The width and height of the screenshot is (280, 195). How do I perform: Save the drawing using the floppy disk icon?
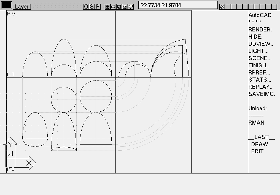[119, 6]
